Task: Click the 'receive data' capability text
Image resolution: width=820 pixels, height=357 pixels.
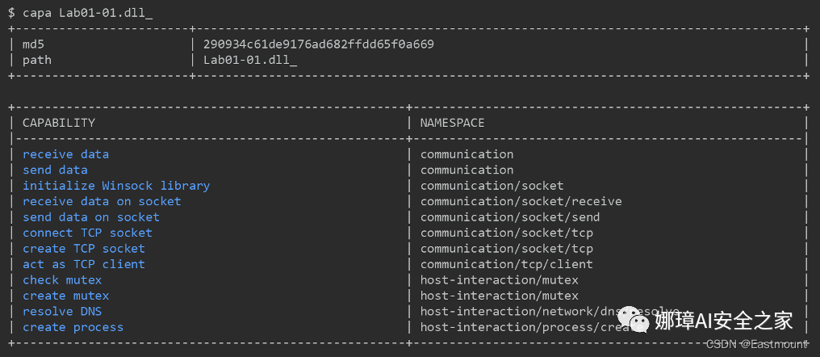Action: point(65,154)
